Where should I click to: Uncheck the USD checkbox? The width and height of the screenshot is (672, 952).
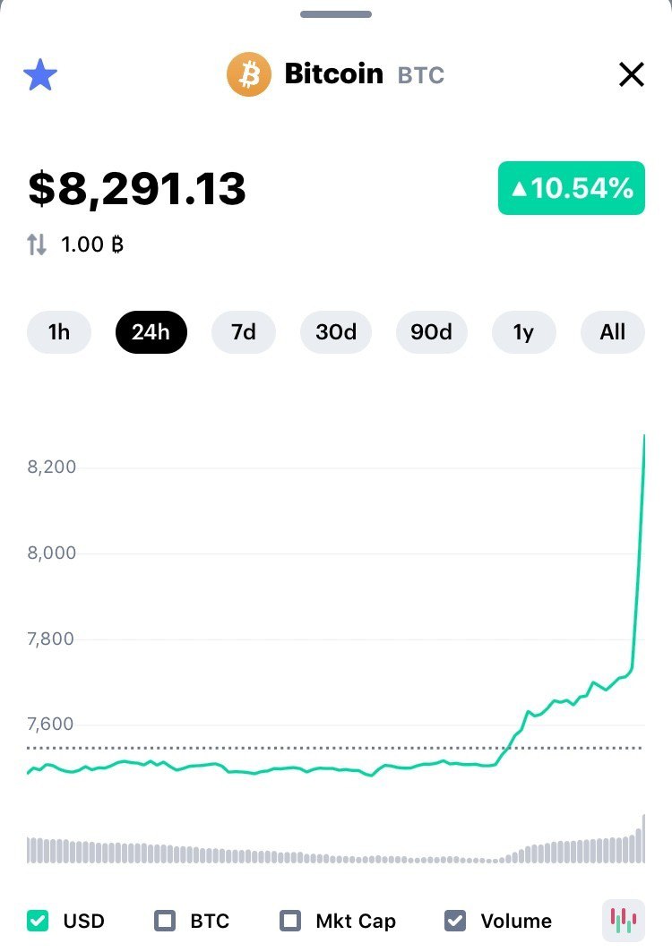click(x=38, y=921)
